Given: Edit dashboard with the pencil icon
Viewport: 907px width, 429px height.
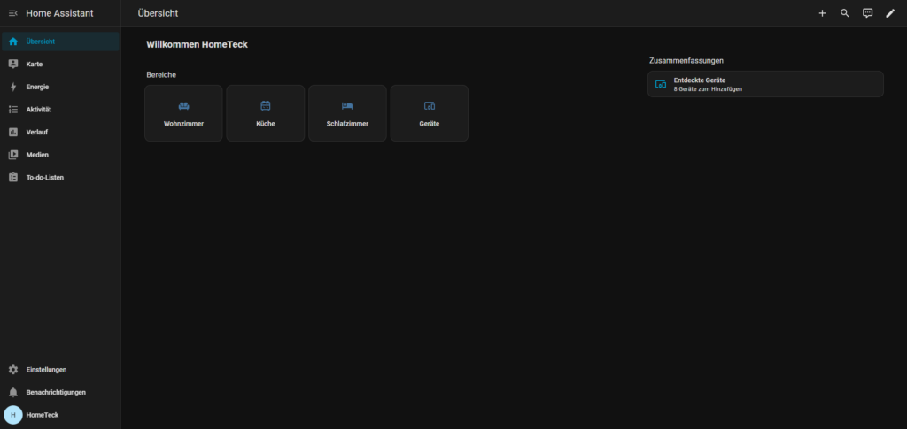Looking at the screenshot, I should pyautogui.click(x=891, y=13).
